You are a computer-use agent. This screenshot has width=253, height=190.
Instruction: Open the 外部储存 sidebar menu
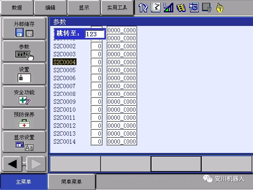click(24, 29)
